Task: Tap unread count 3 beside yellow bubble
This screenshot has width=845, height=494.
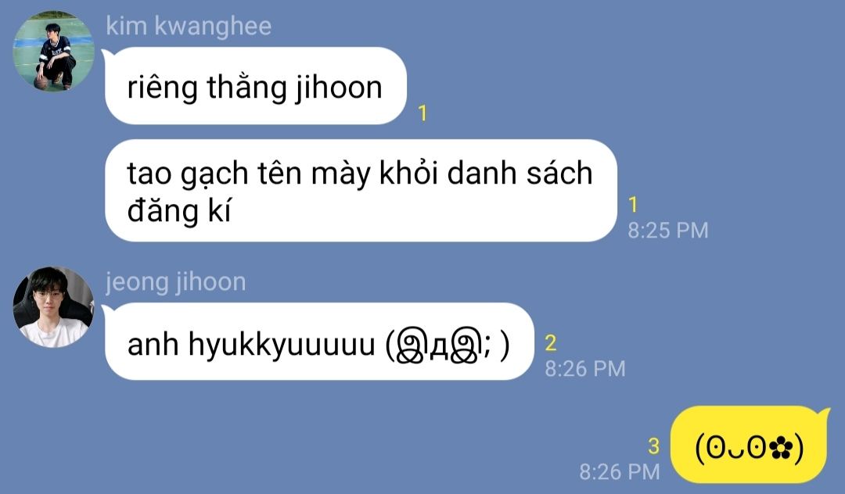Action: (653, 446)
